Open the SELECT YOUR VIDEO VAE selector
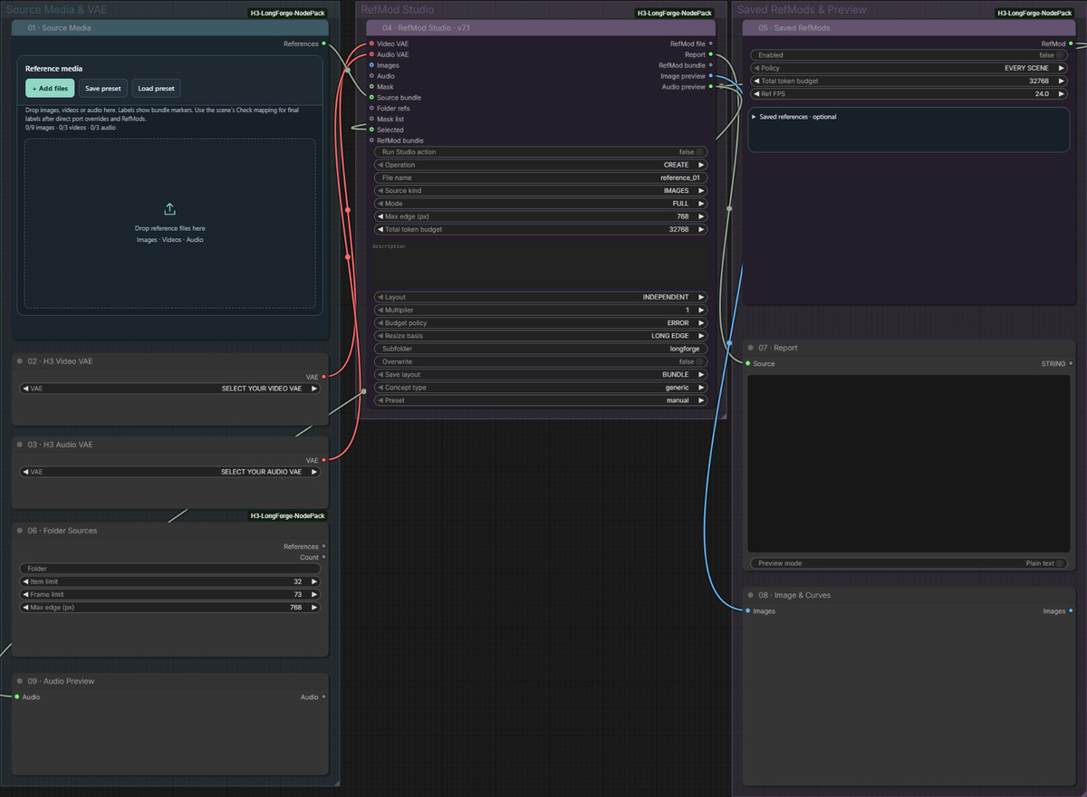The width and height of the screenshot is (1087, 797). [170, 389]
